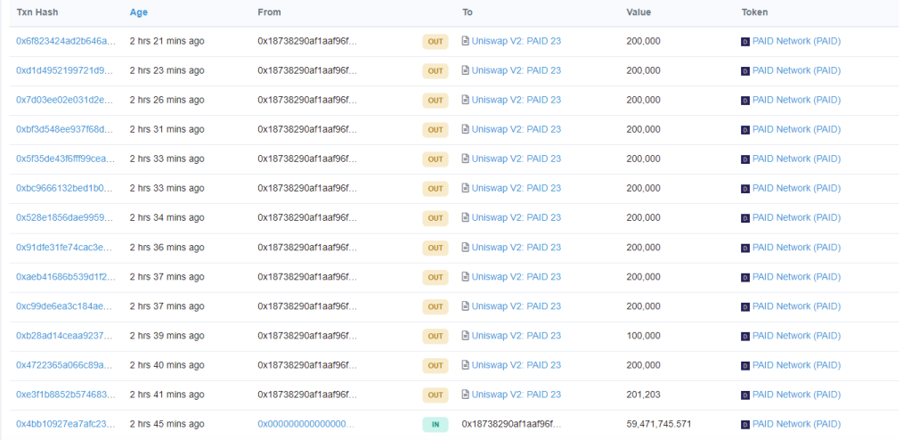Screen dimensions: 903x440
Task: Select the age text 2 hrs 34 mins ago
Action: click(167, 217)
